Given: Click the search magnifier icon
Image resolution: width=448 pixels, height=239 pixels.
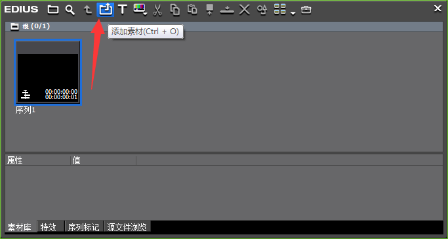Looking at the screenshot, I should (70, 10).
